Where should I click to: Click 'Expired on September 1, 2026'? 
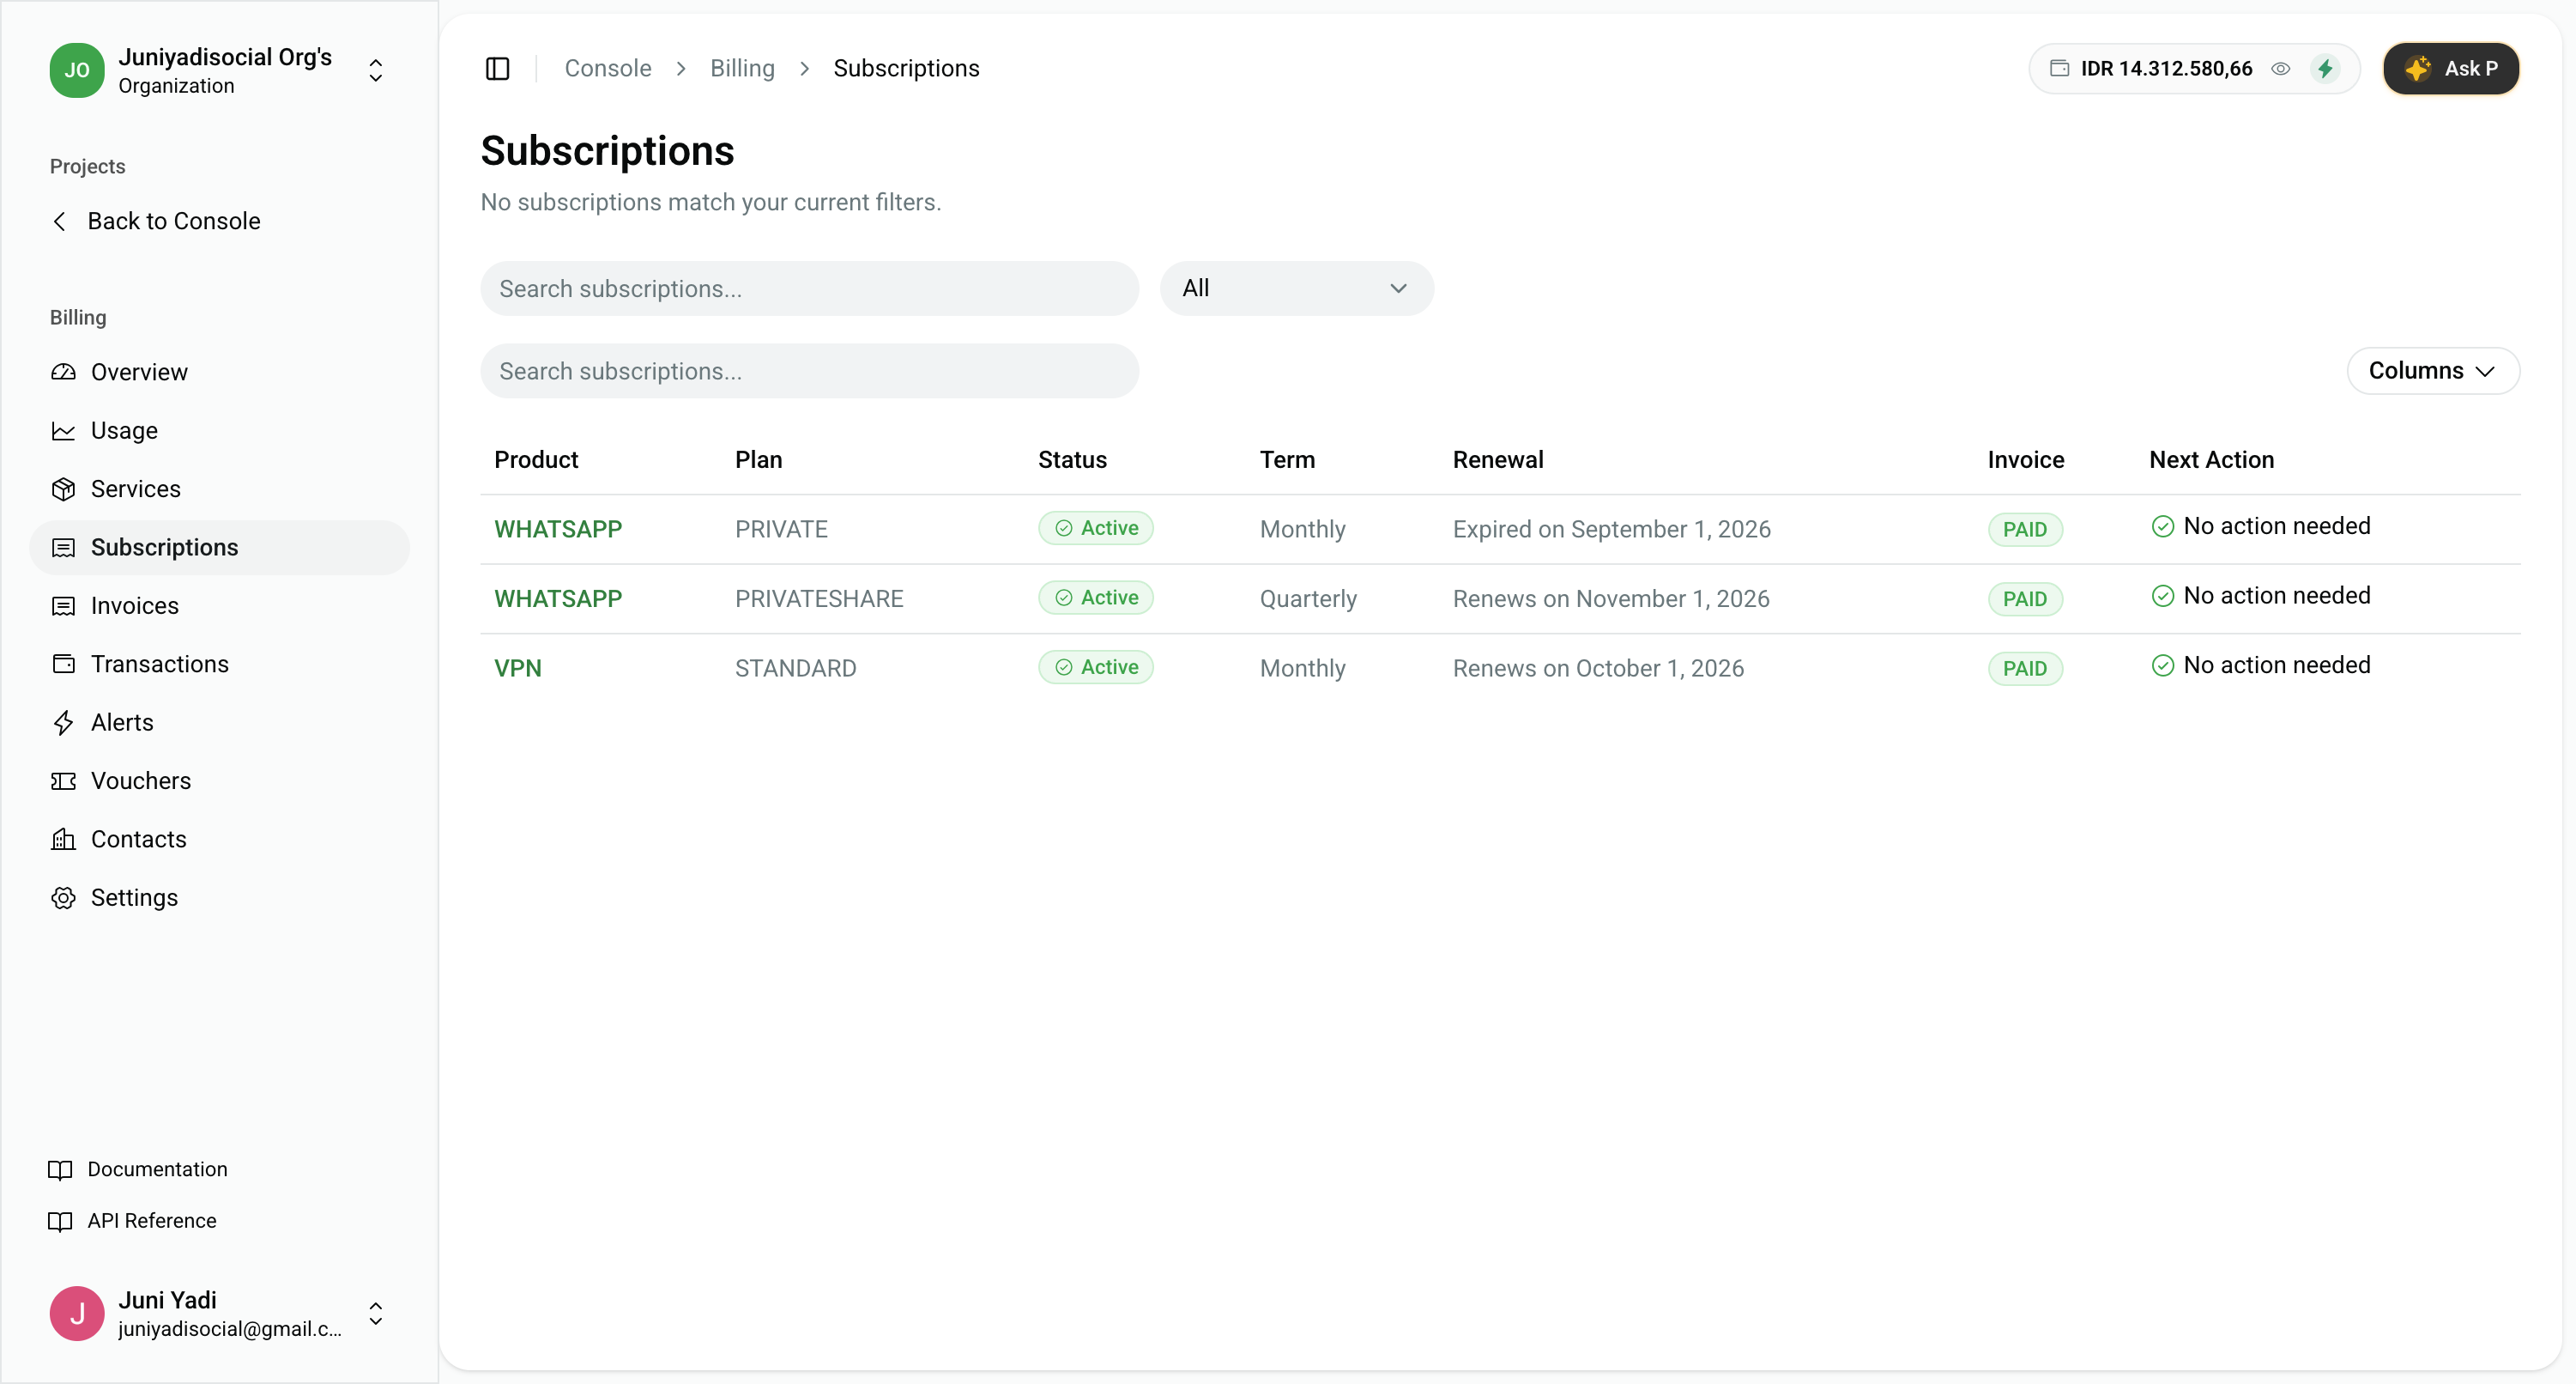pos(1611,530)
